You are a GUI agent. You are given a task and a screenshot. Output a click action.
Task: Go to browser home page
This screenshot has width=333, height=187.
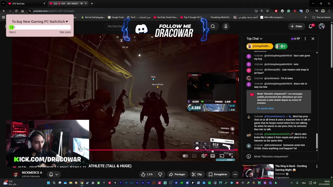(23, 11)
